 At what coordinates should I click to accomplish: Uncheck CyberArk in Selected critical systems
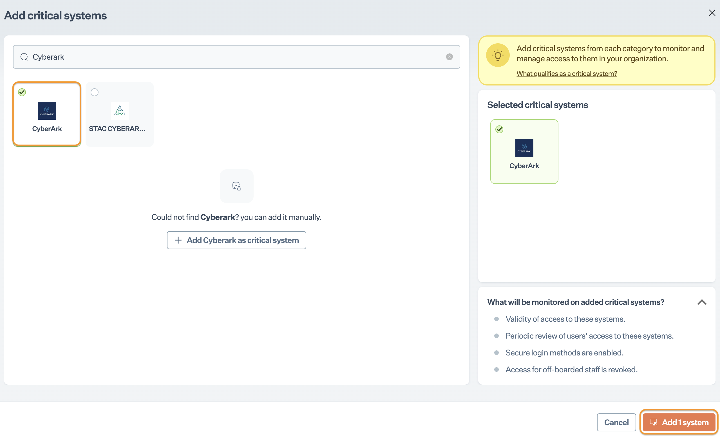499,129
